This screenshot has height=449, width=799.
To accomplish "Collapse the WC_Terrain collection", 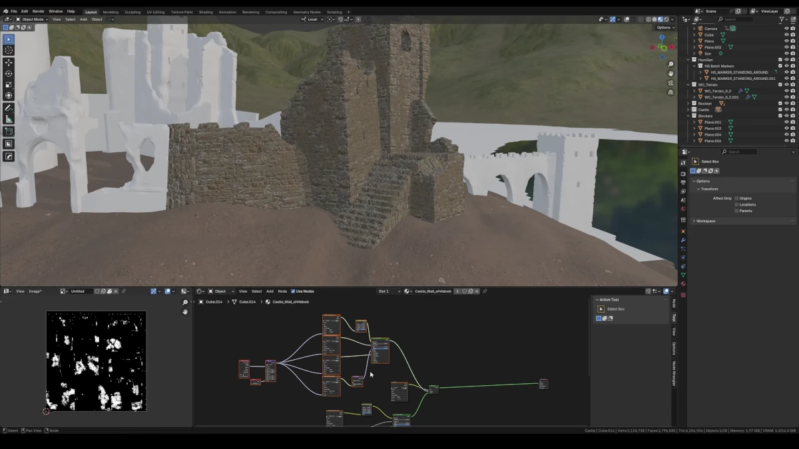I will point(689,84).
